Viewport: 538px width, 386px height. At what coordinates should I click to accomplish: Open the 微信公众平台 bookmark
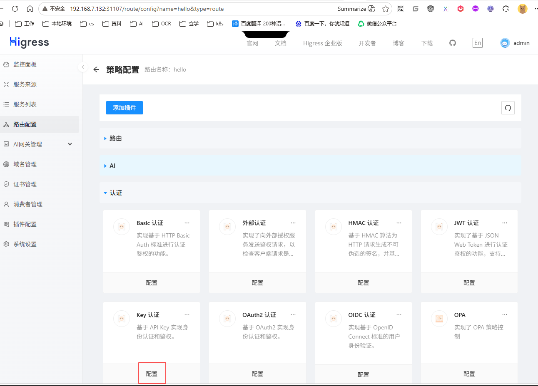tap(377, 24)
